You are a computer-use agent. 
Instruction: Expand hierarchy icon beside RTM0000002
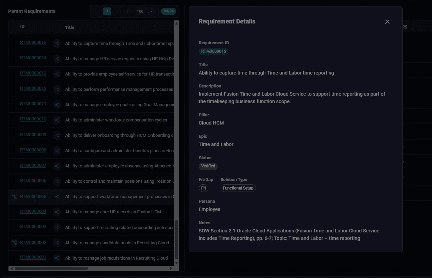tap(14, 243)
